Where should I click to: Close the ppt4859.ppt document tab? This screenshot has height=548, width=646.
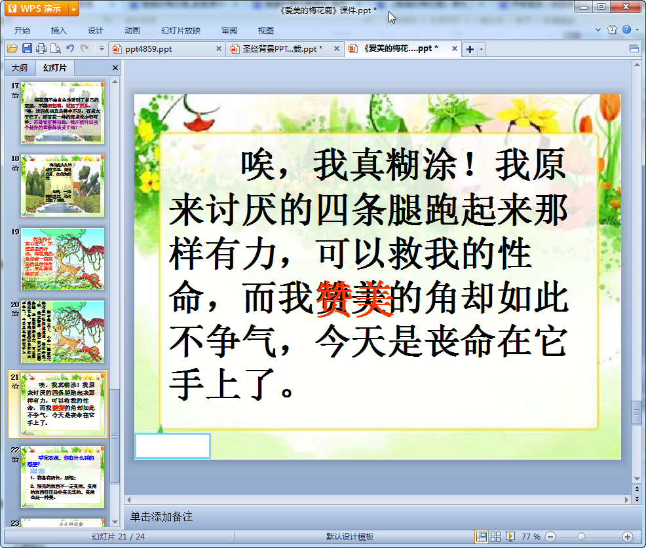[219, 48]
